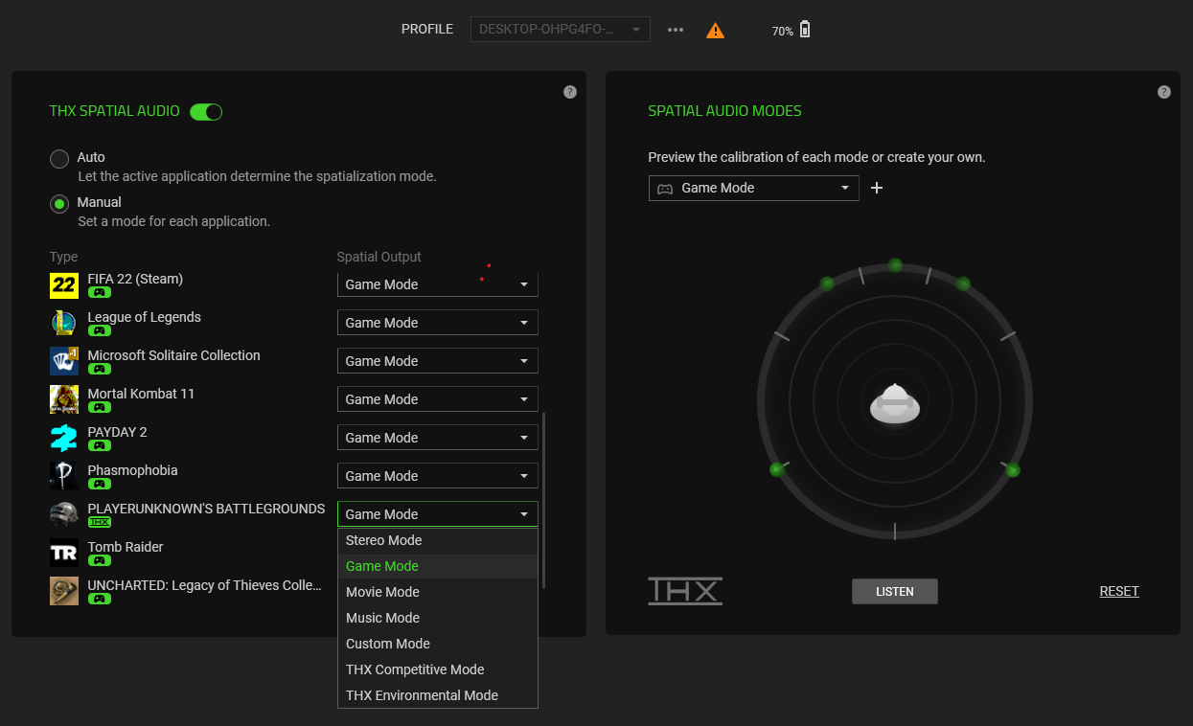
Task: Click the lower-left green speaker dot
Action: pyautogui.click(x=777, y=469)
